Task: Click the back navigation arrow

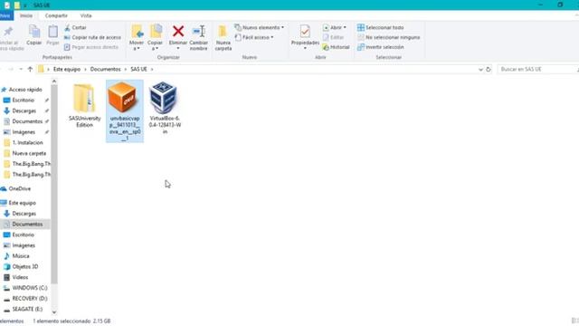Action: click(x=2, y=69)
